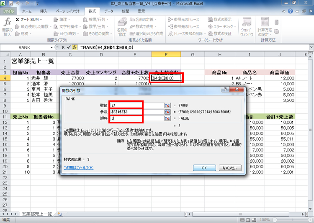Open Financial functions (財務)
This screenshot has width=314, height=223.
(x=23, y=33)
